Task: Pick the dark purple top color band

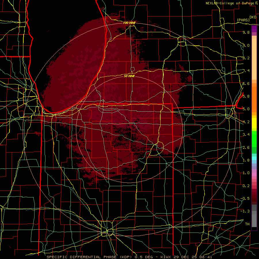Action: (254, 29)
